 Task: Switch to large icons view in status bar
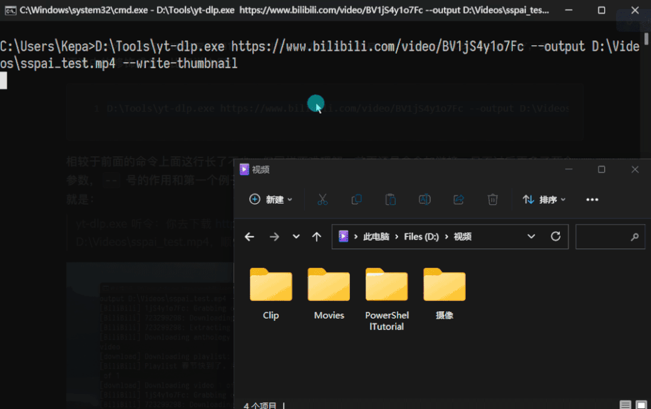[x=641, y=404]
